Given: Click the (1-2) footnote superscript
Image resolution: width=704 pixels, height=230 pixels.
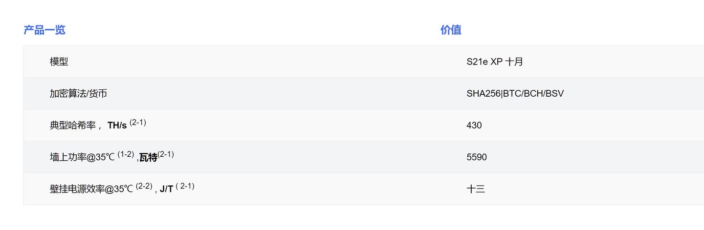Looking at the screenshot, I should pos(126,154).
